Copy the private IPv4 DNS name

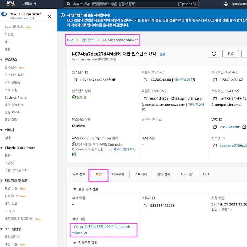tap(215, 99)
